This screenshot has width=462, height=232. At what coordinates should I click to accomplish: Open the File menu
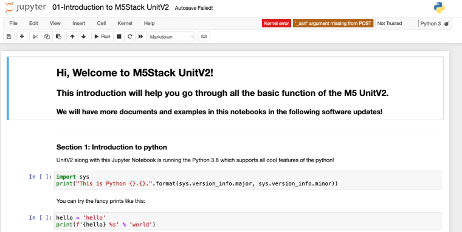(x=13, y=23)
